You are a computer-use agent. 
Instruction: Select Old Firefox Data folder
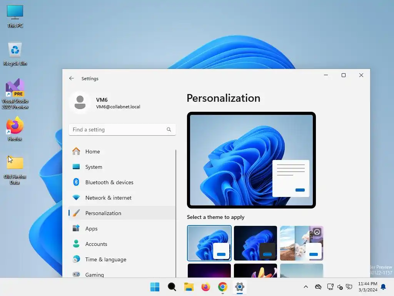tap(15, 170)
